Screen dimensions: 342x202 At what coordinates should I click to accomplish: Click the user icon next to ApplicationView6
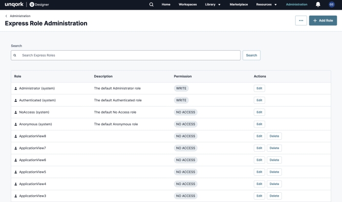(x=16, y=160)
